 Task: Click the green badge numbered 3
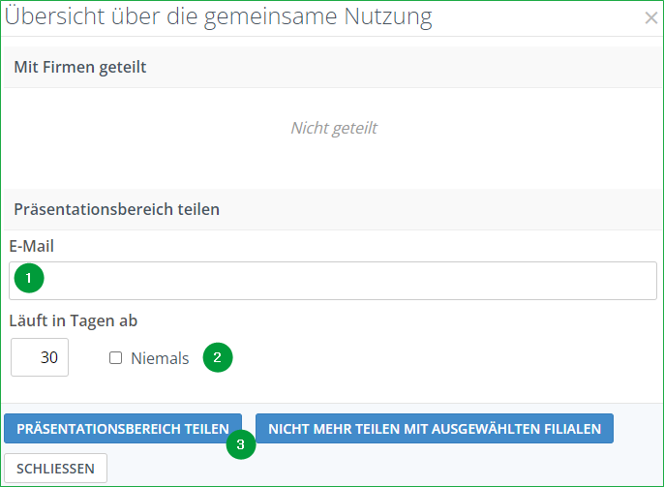click(241, 444)
